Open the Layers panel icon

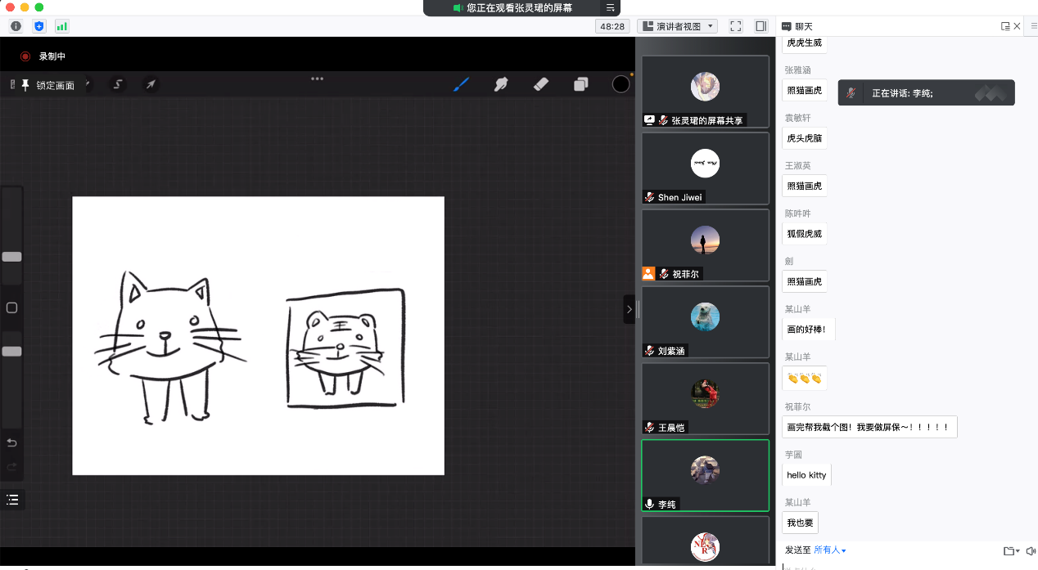[x=581, y=84]
